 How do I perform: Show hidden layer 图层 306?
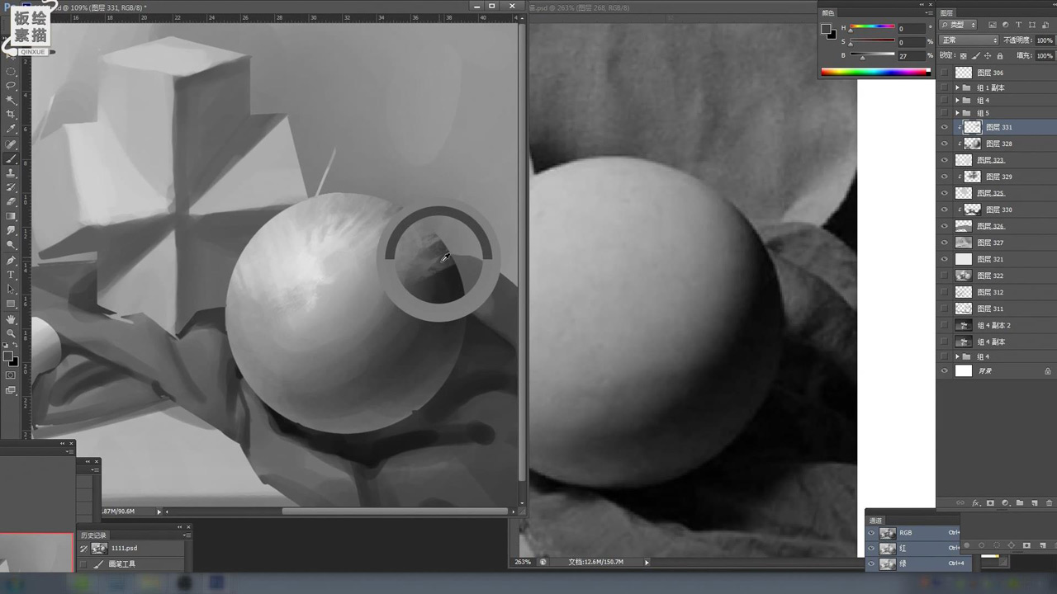click(945, 73)
